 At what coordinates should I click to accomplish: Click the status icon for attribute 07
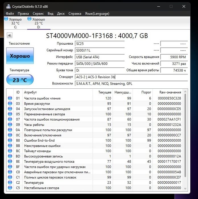tap(10, 119)
